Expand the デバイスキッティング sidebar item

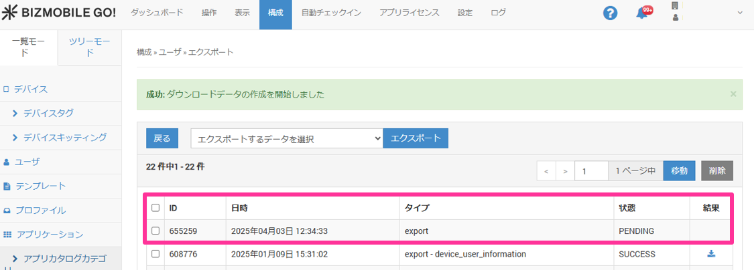click(64, 137)
